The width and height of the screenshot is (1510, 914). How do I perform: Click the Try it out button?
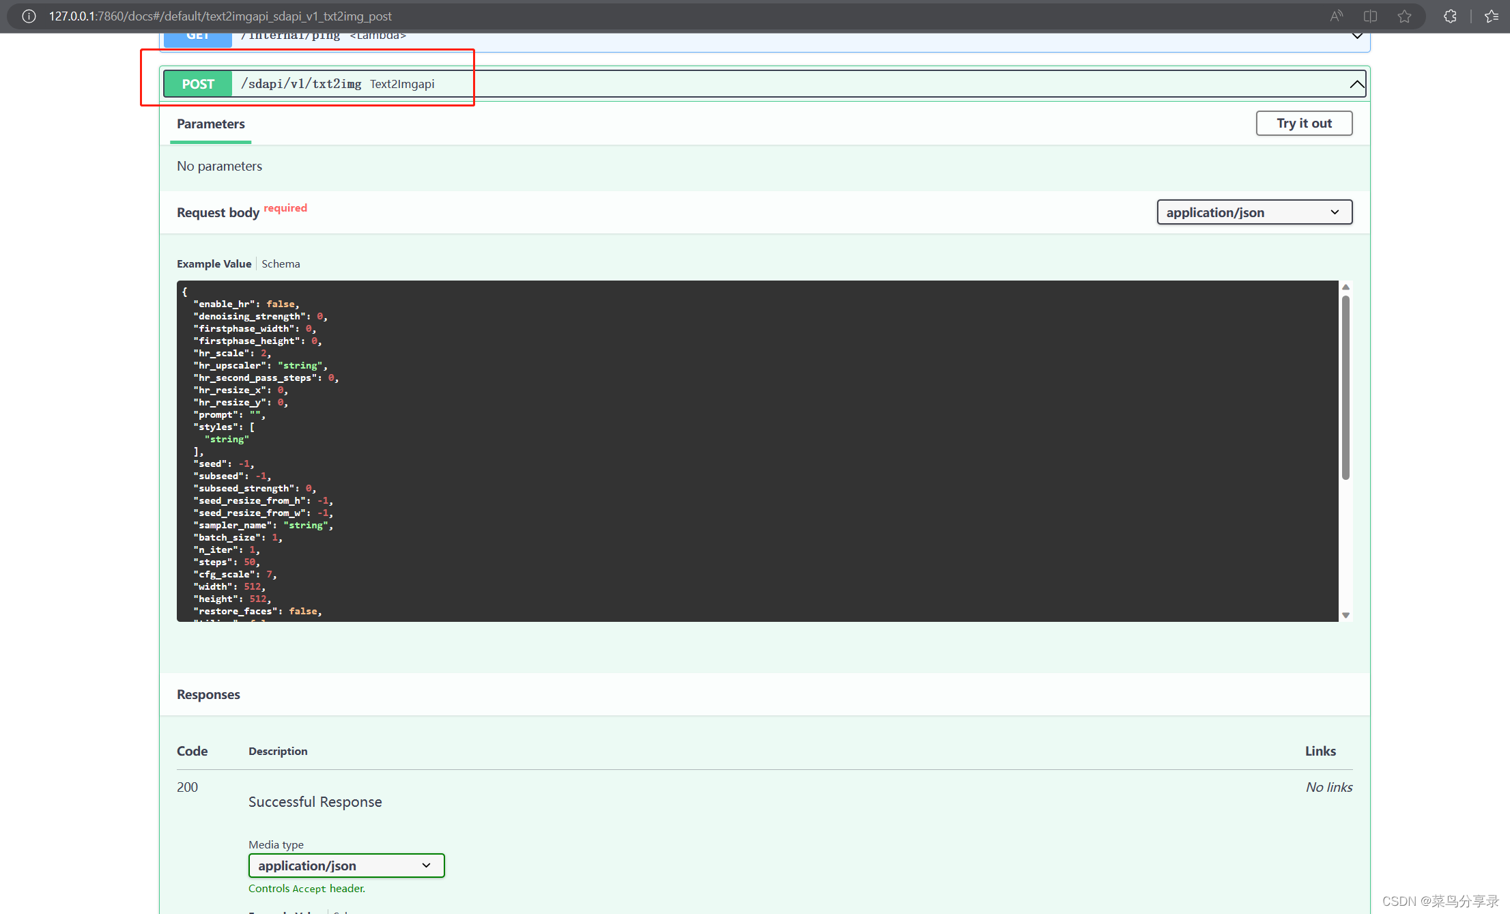[1305, 123]
